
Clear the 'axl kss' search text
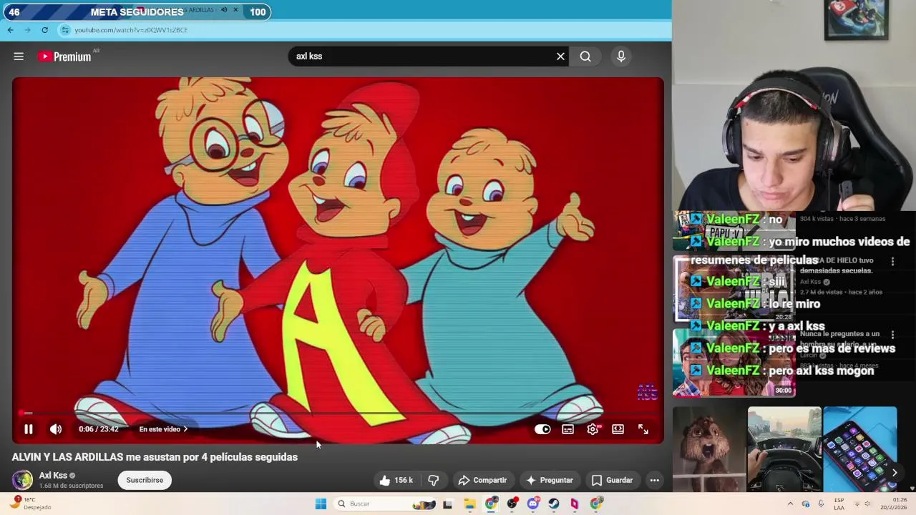[x=560, y=57]
